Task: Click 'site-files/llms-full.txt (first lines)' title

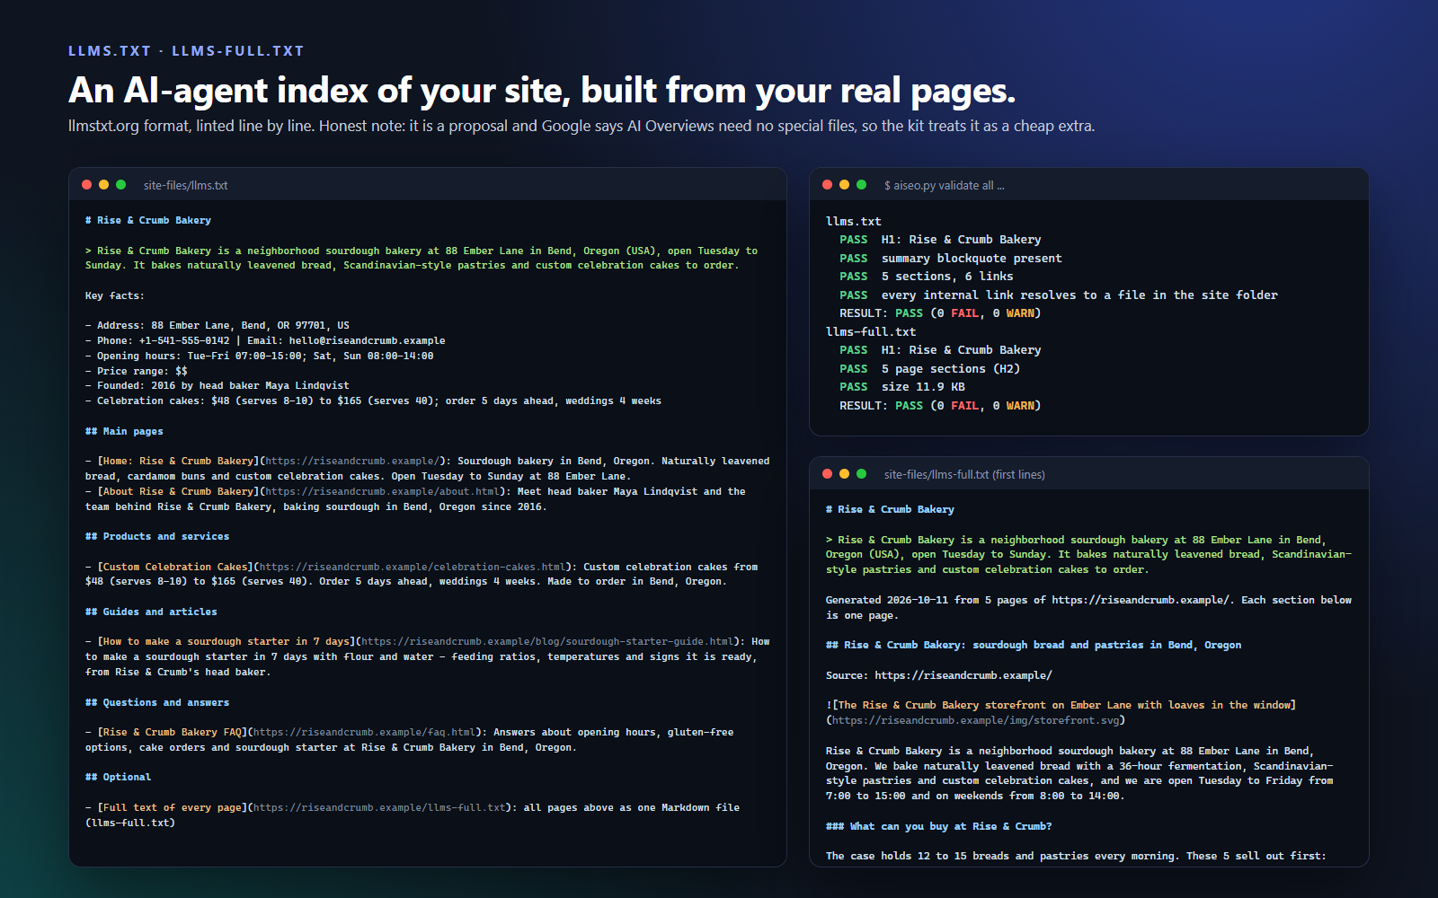Action: 964,474
